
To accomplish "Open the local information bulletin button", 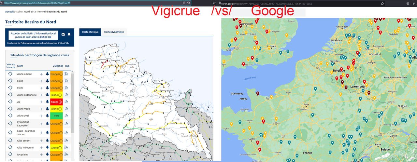I will pos(33,35).
